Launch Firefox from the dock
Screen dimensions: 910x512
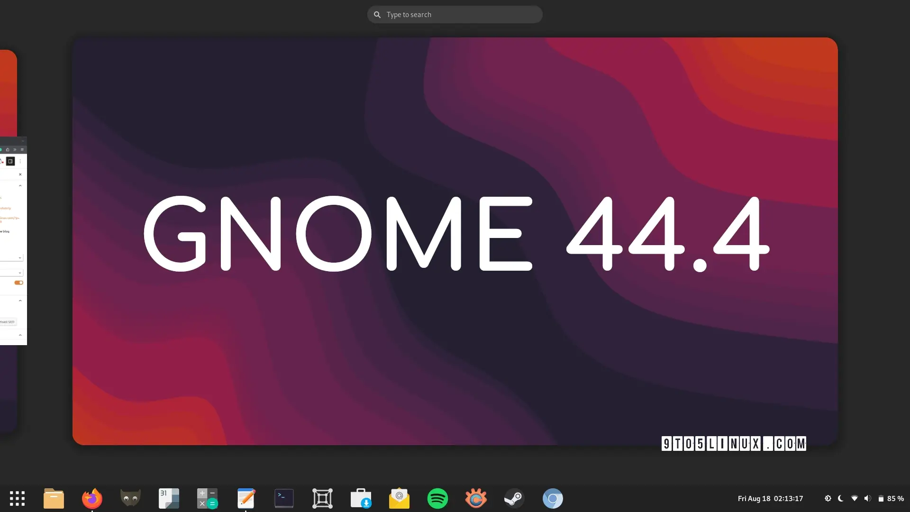[x=92, y=498]
